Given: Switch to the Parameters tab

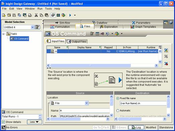Looking at the screenshot, I should pyautogui.click(x=141, y=23).
